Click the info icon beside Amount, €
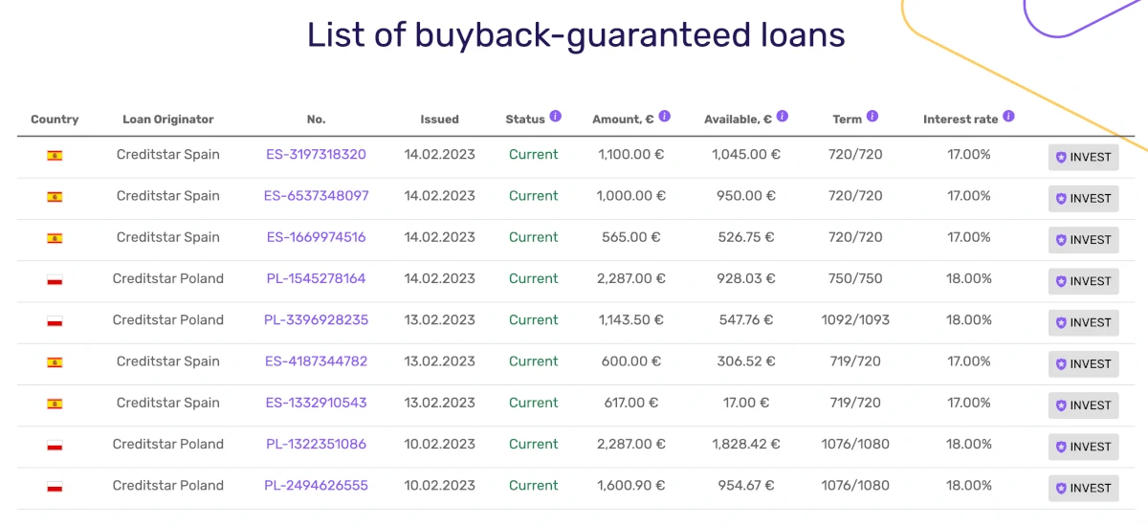1148x525 pixels. pyautogui.click(x=665, y=117)
